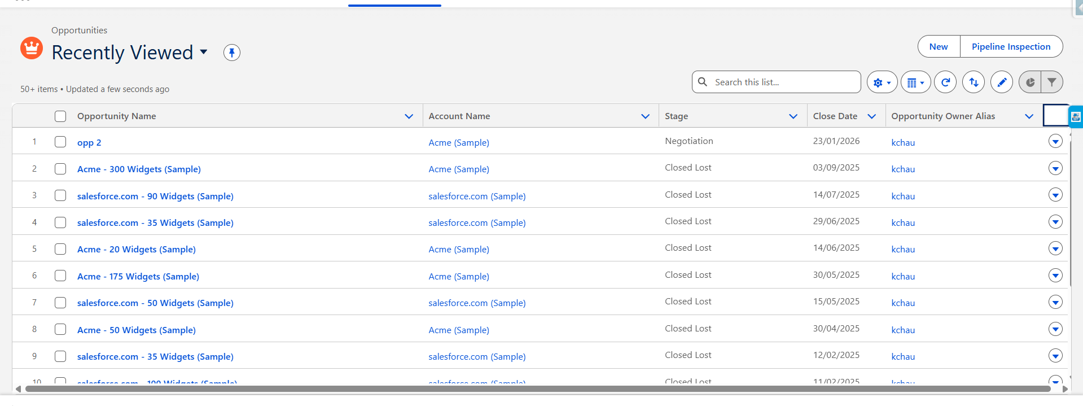Open the Stage column header menu
The image size is (1083, 406).
(x=793, y=116)
